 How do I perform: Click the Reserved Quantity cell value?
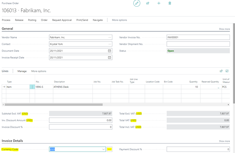click(211, 87)
